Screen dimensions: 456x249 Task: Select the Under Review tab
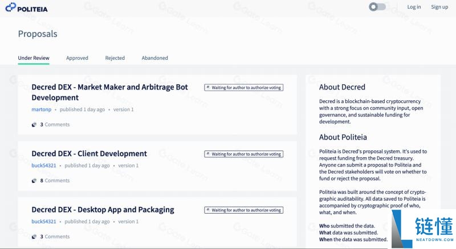(x=34, y=58)
